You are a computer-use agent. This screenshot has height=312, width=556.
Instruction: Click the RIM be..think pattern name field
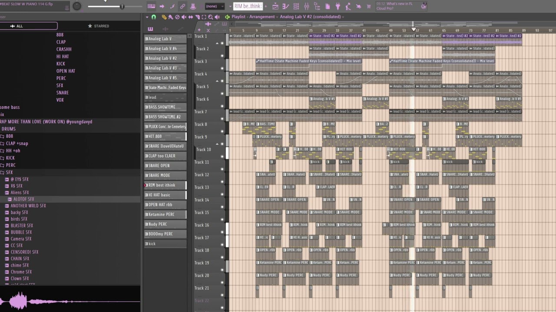pyautogui.click(x=248, y=6)
